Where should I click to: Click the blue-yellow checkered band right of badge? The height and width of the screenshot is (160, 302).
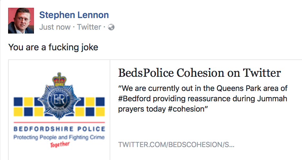(x=90, y=107)
